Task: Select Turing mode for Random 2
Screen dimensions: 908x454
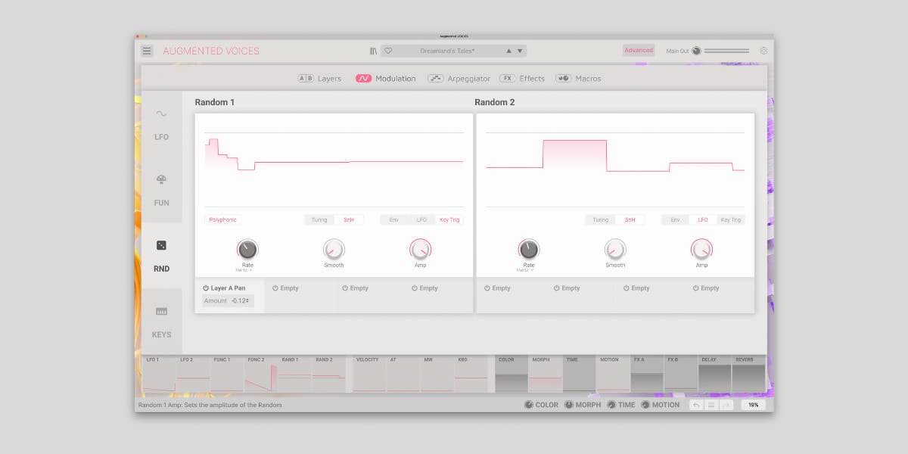Action: [600, 219]
